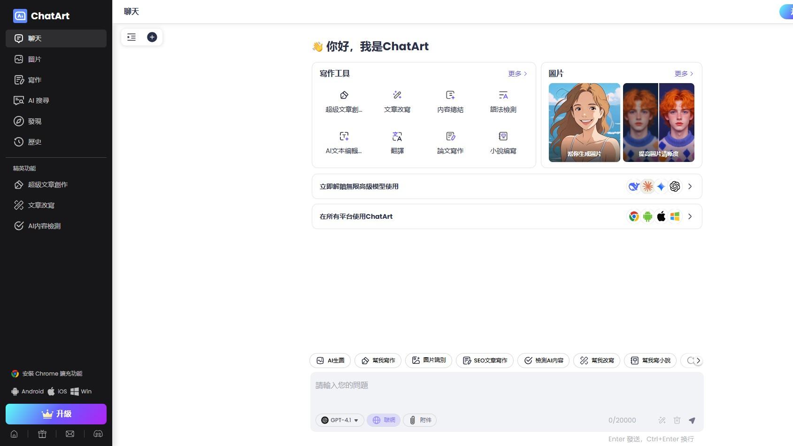Click the iOS Apple icon
This screenshot has height=446, width=793.
pos(51,392)
